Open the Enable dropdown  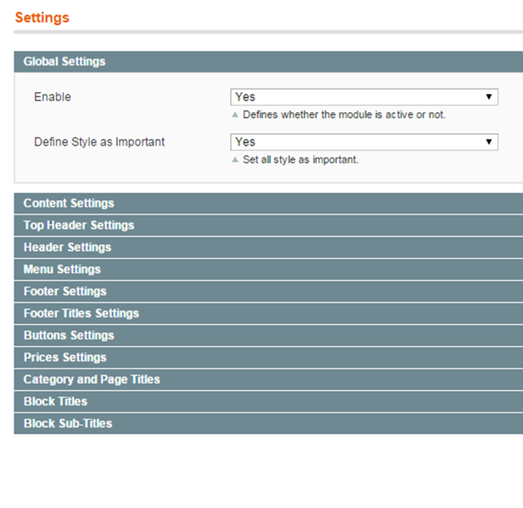365,97
